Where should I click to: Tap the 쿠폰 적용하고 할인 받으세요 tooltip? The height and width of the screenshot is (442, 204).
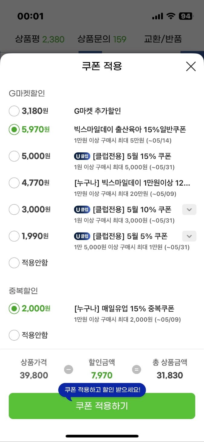click(x=102, y=390)
